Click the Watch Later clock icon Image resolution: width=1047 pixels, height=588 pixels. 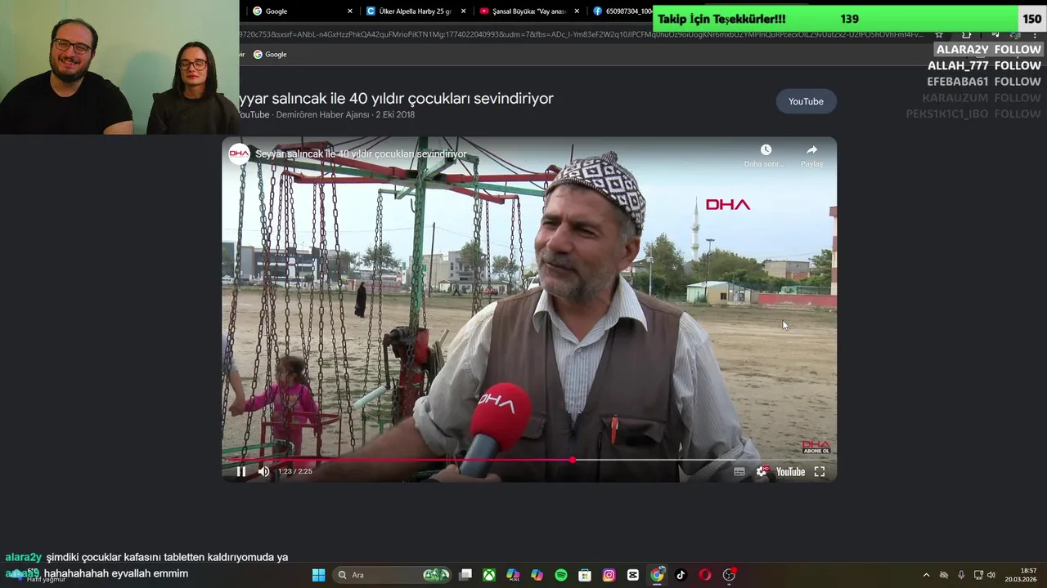click(766, 150)
